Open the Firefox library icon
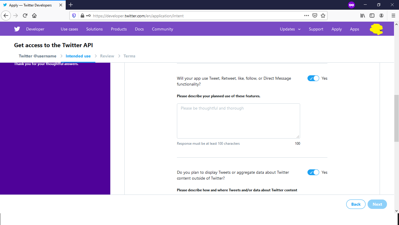The width and height of the screenshot is (399, 225). click(363, 16)
